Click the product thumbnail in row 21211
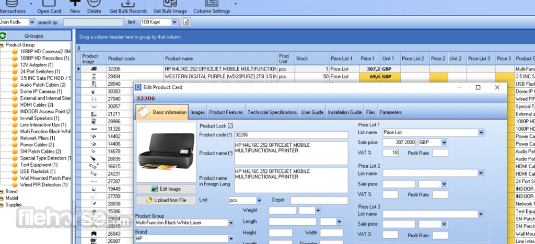535x244 pixels. [94, 114]
